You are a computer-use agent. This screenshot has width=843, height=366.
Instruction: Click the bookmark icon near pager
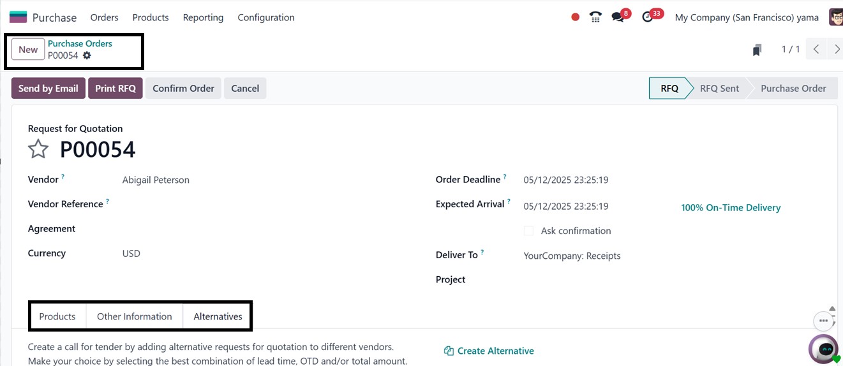(x=757, y=50)
